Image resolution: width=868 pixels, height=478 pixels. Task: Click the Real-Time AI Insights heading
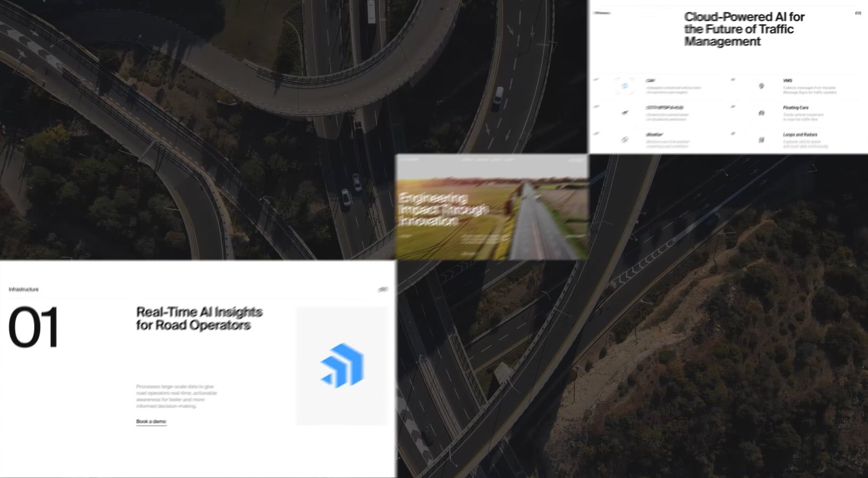pyautogui.click(x=199, y=318)
